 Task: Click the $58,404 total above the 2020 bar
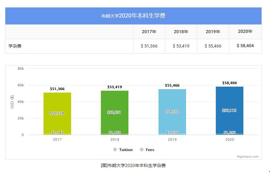pos(230,83)
